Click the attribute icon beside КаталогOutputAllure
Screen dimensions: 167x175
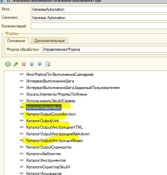click(21, 107)
